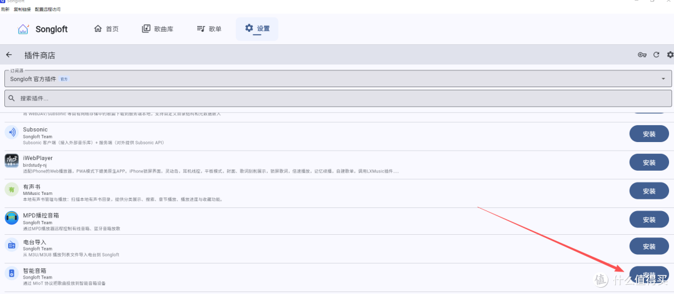
Task: Open the 歌曲库 song library tab
Action: click(x=158, y=29)
